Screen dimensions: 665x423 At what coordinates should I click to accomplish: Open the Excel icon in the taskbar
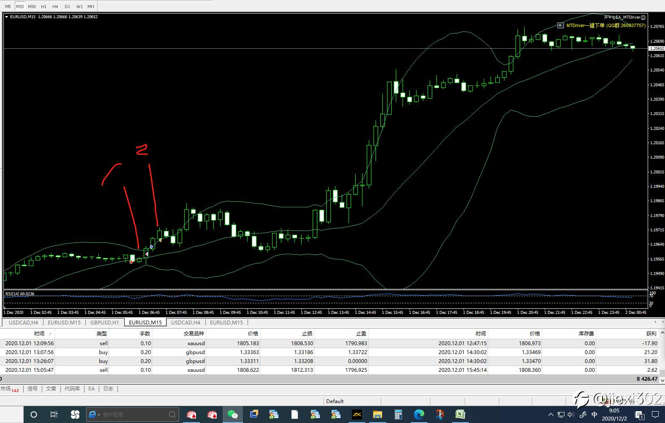point(460,415)
